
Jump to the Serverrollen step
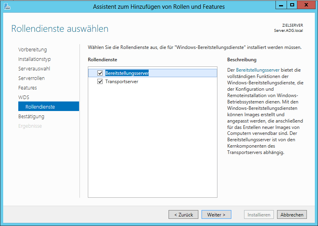click(x=31, y=78)
